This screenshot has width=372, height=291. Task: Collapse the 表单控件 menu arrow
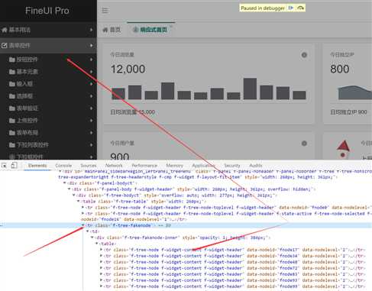91,46
